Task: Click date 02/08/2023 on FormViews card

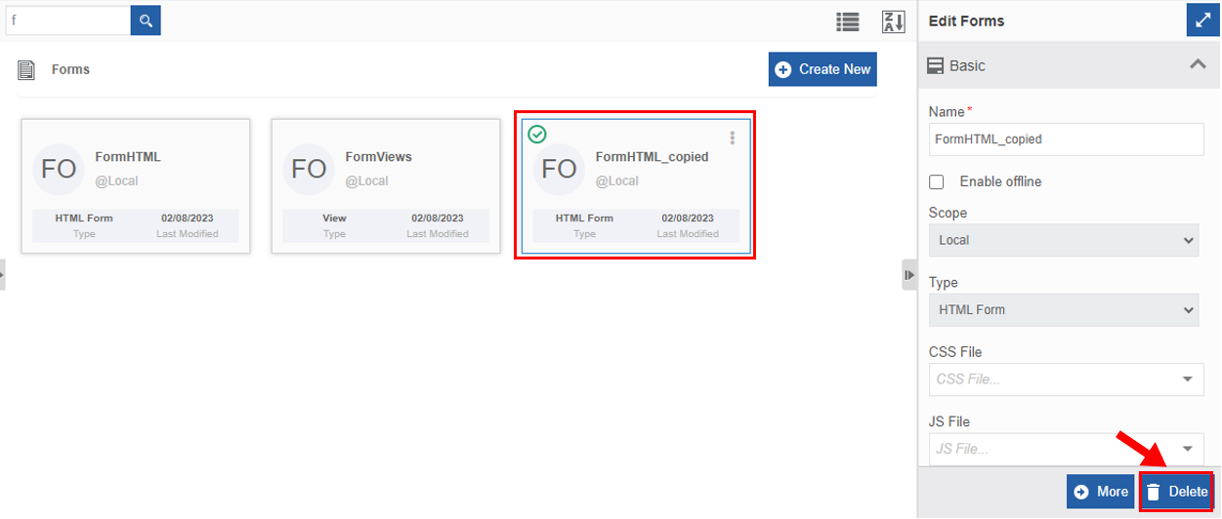Action: pyautogui.click(x=438, y=219)
